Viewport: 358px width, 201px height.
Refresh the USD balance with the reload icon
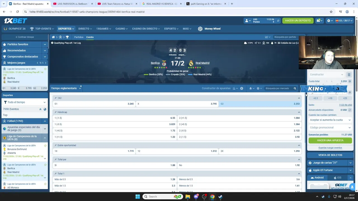278,21
